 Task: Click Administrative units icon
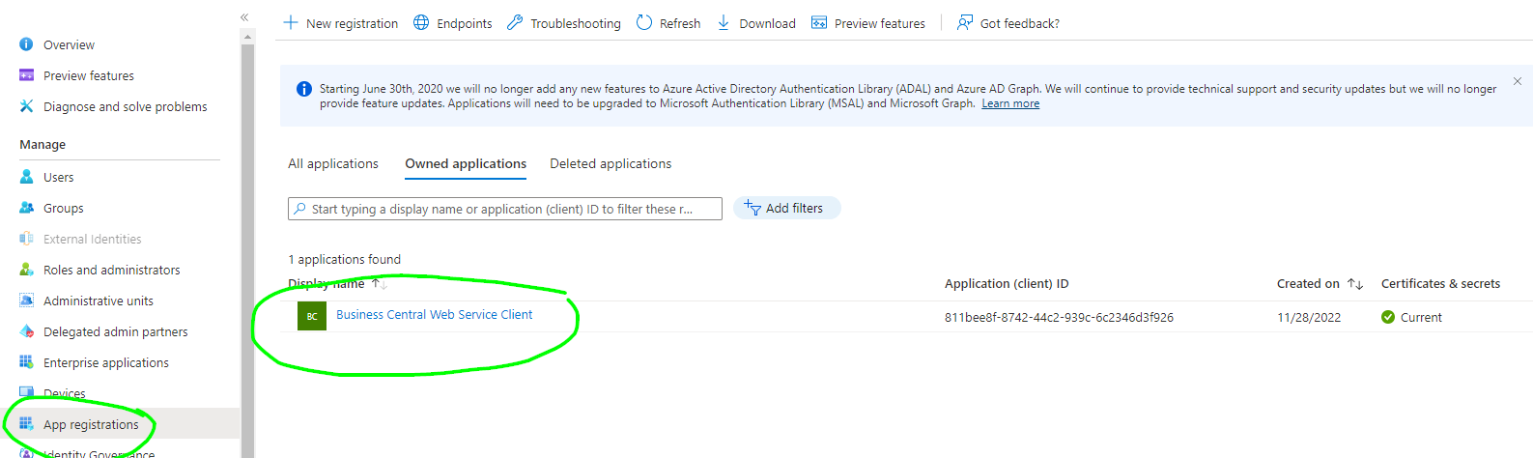(x=26, y=301)
